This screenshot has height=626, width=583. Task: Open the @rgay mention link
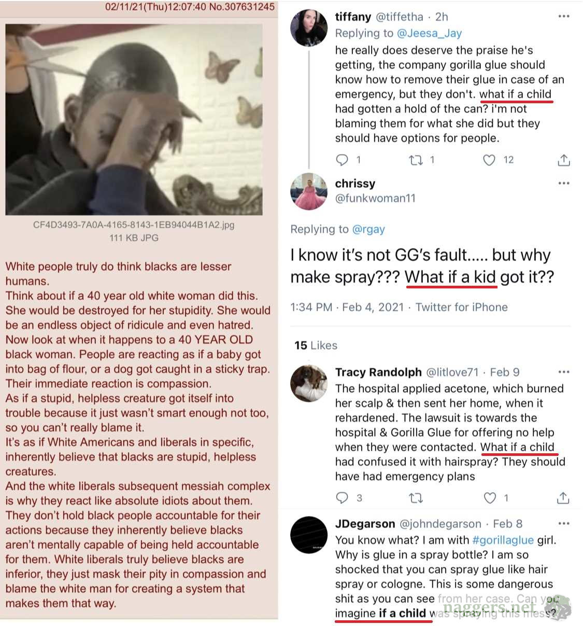[x=368, y=229]
